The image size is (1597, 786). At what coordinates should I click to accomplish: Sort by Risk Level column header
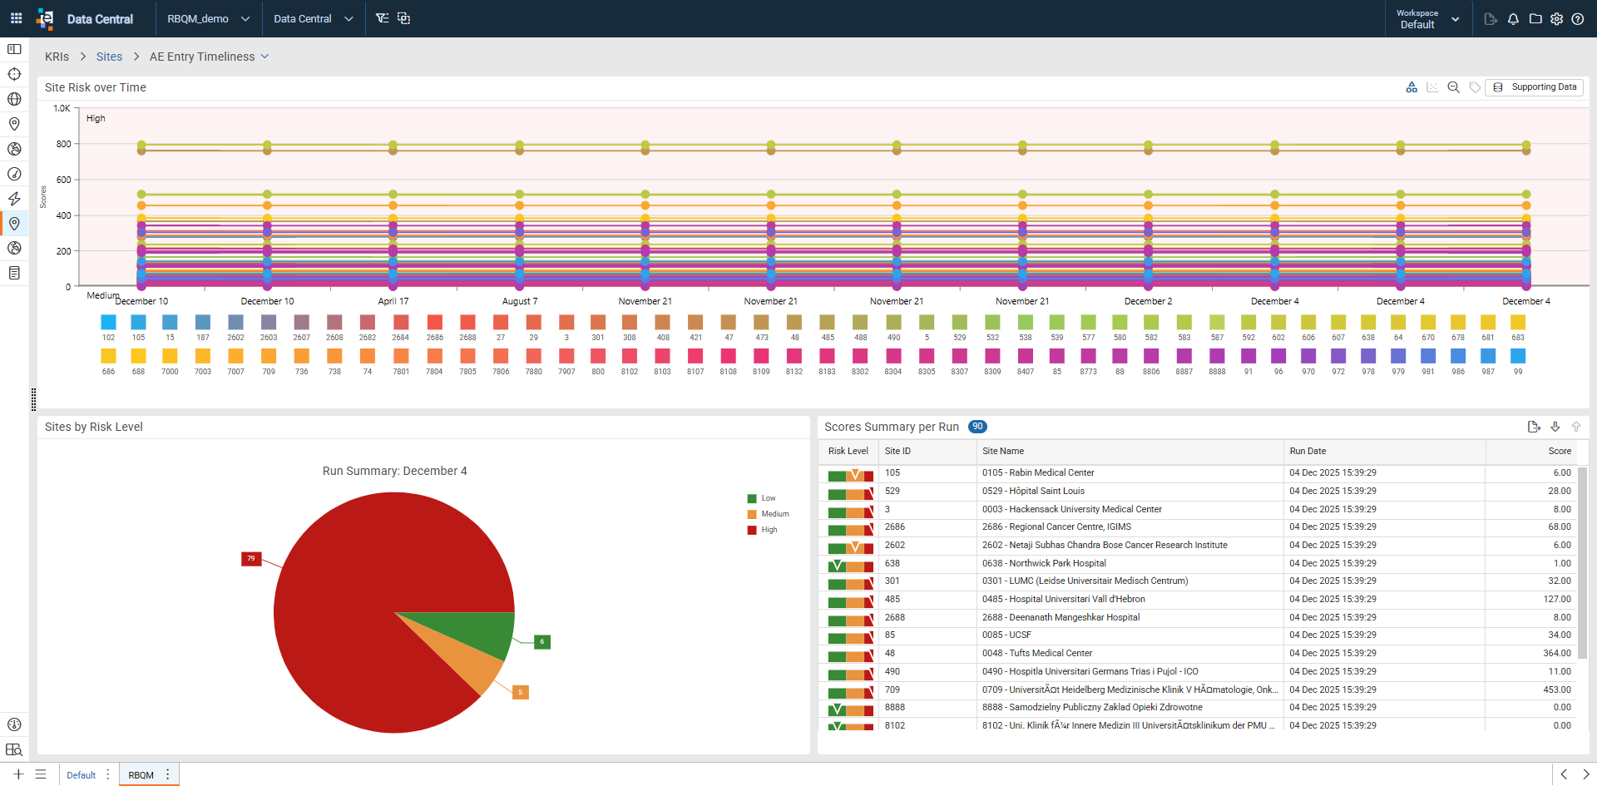point(848,451)
